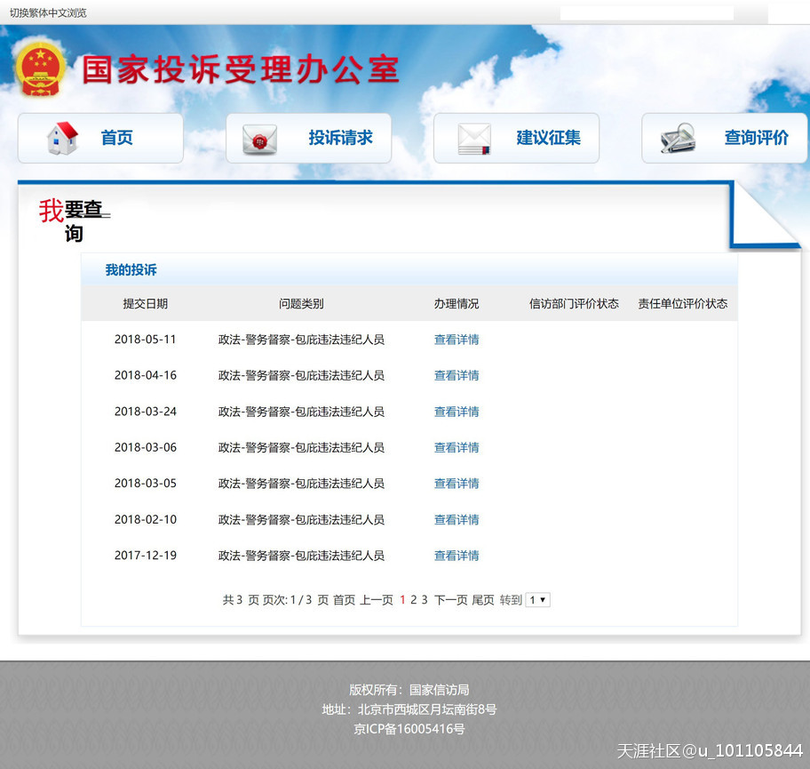Click the footer text 京ICP备16005416号
810x769 pixels.
click(409, 729)
